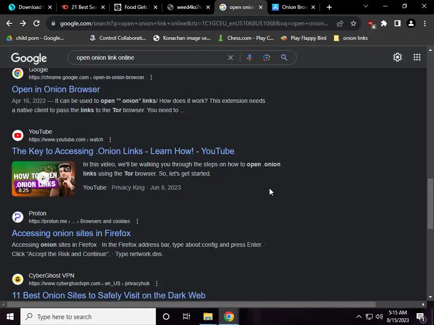Open Control Collaborati... bookmark

coord(118,38)
